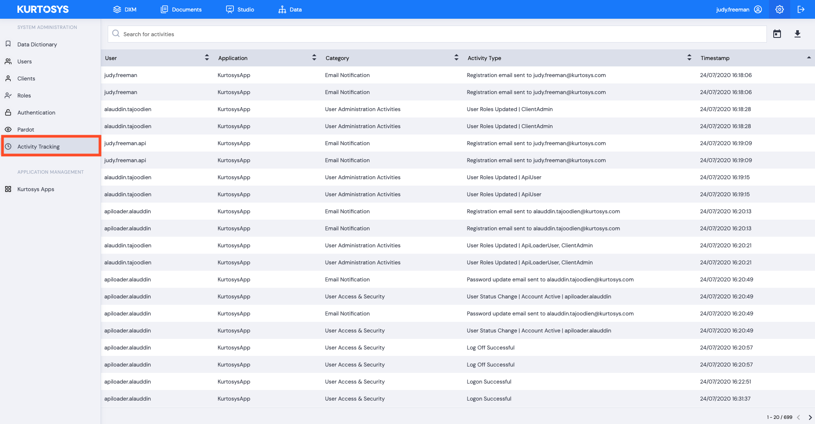
Task: Open the settings gear icon
Action: 779,9
